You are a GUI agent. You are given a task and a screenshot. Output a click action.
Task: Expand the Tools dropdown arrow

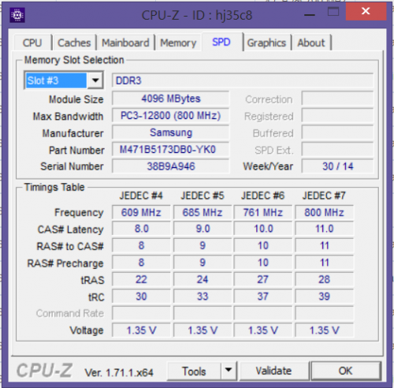pyautogui.click(x=229, y=371)
